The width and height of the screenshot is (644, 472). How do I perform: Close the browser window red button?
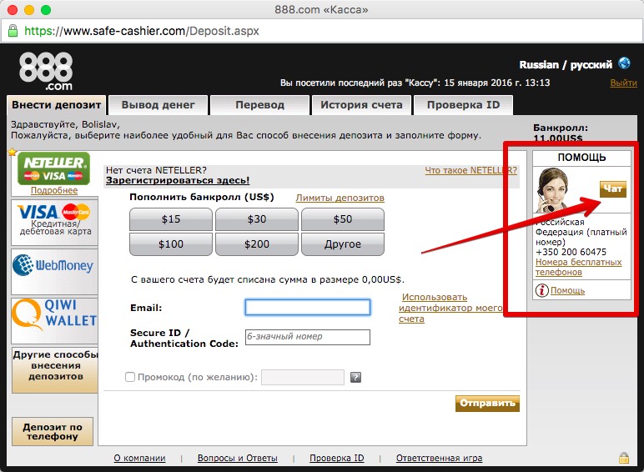[x=13, y=10]
